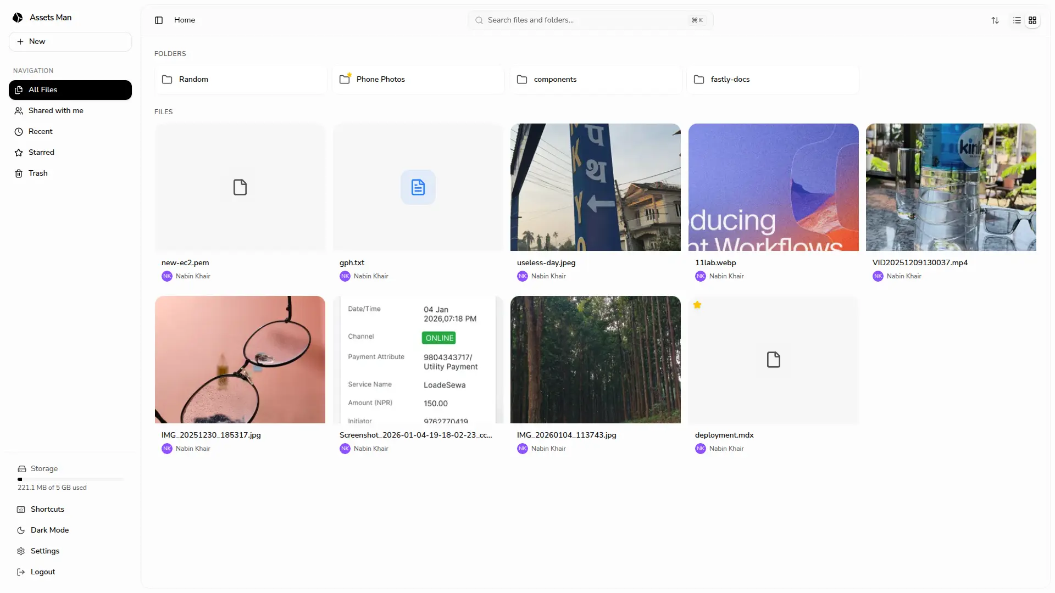Open grid view layout
Viewport: 1055px width, 593px height.
[1033, 20]
